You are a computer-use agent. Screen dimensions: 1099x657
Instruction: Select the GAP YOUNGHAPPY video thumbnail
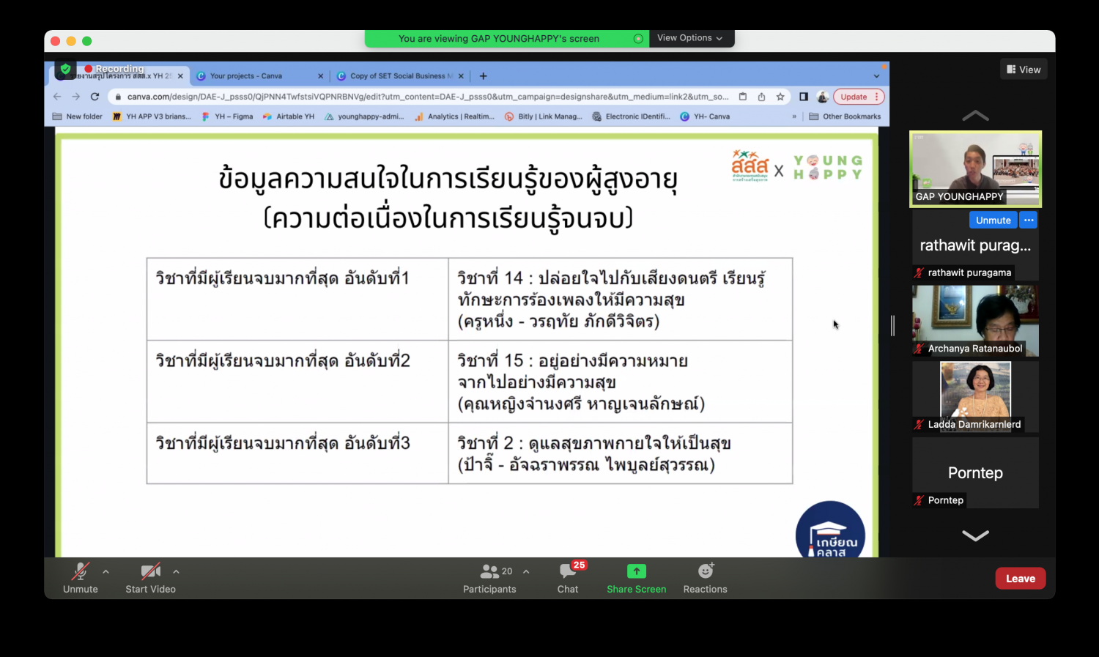coord(975,168)
